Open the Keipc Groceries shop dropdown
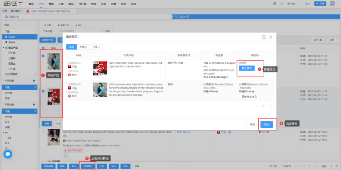The image size is (341, 170). coord(50,11)
